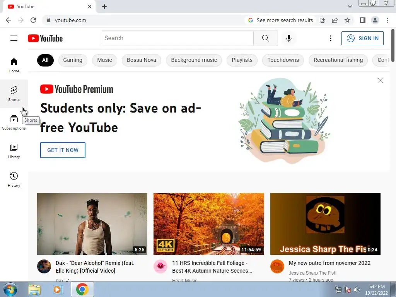This screenshot has width=396, height=297.
Task: Open 11 HRS Incredible Fall Foliage title
Action: (212, 267)
